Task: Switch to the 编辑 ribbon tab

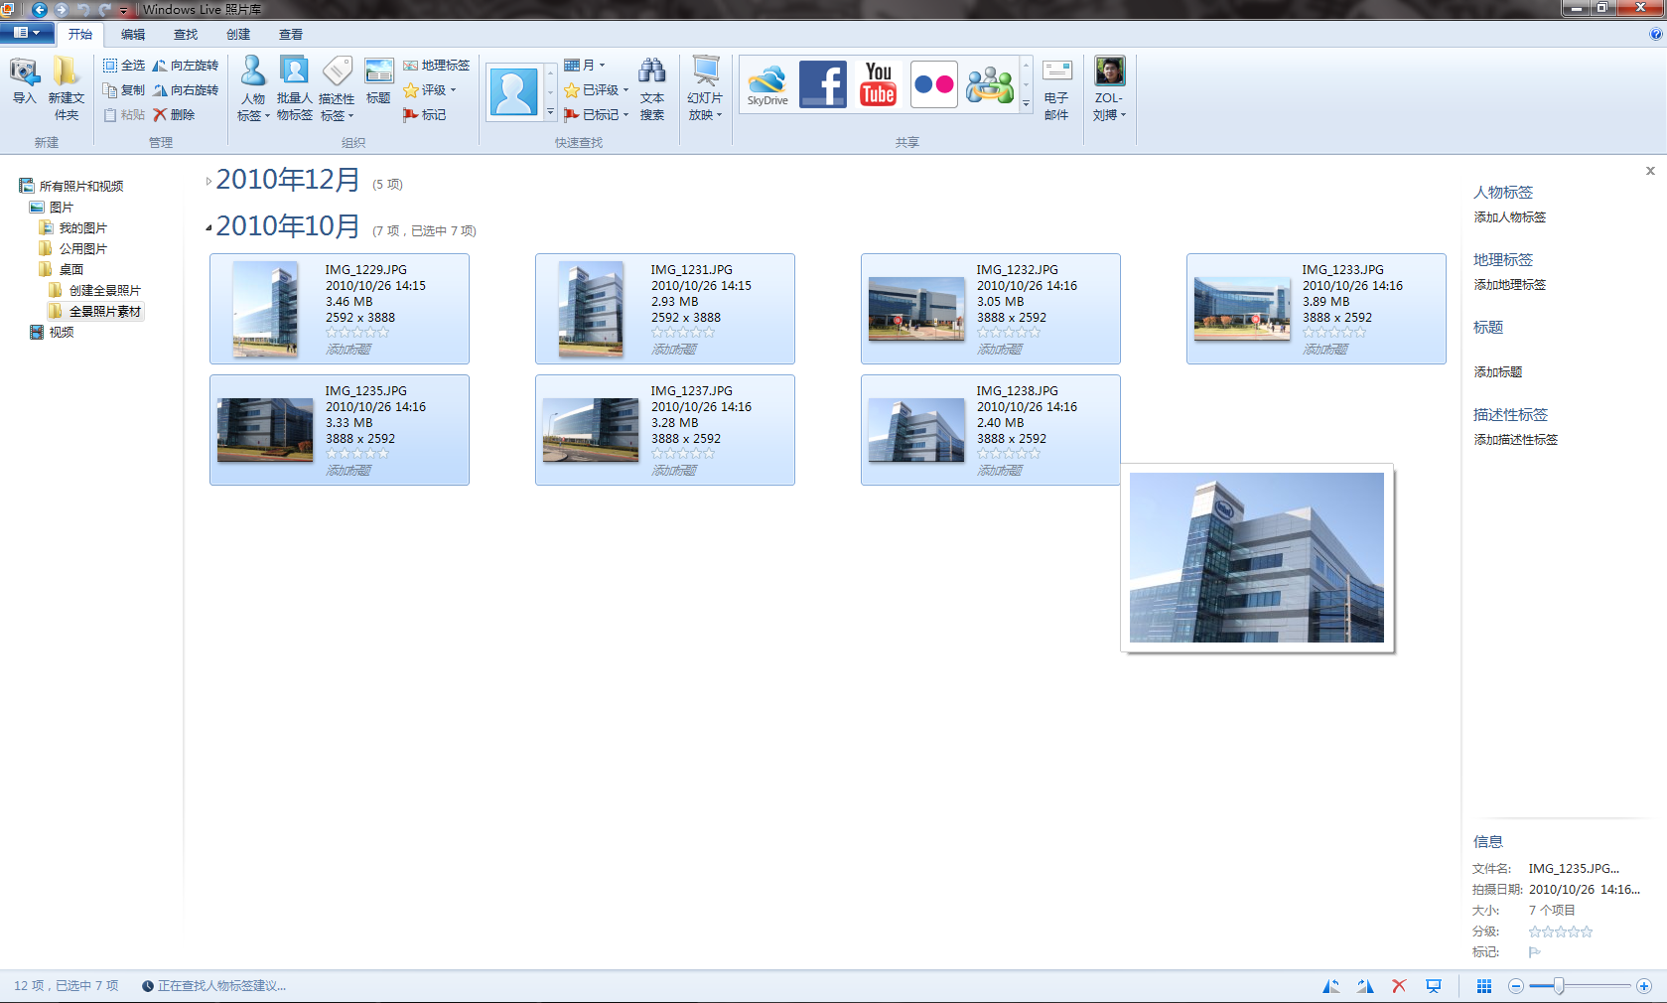Action: pyautogui.click(x=133, y=34)
